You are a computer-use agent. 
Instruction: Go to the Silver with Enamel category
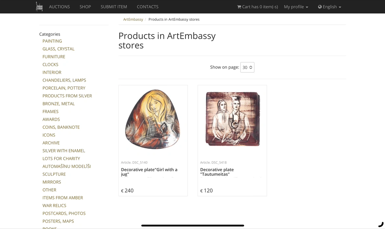pyautogui.click(x=64, y=151)
